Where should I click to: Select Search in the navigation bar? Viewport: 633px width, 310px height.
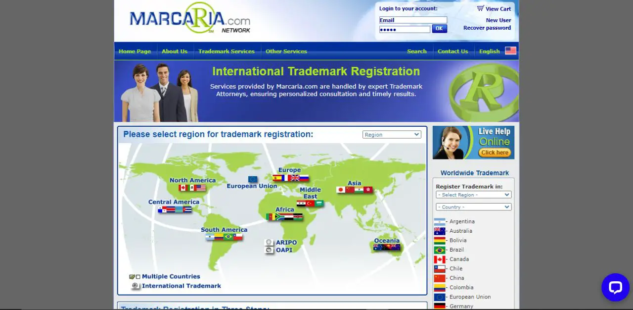[417, 52]
